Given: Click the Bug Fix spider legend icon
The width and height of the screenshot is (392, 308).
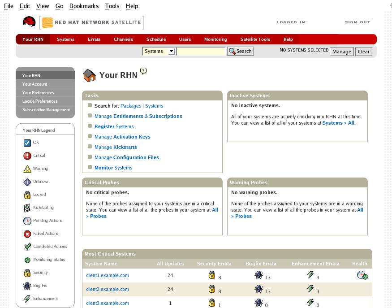Looking at the screenshot, I should pyautogui.click(x=27, y=286).
